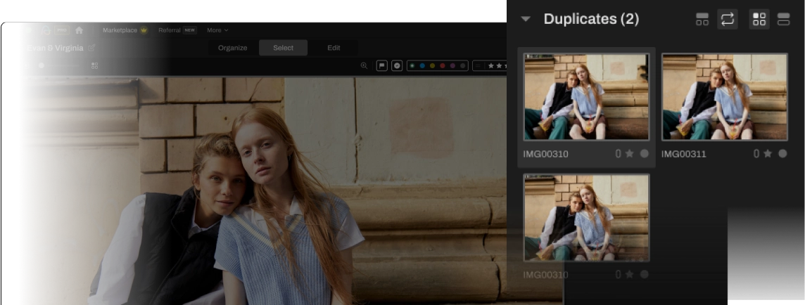
Task: Click thumbnail grid icon beside size slider
Action: click(94, 65)
